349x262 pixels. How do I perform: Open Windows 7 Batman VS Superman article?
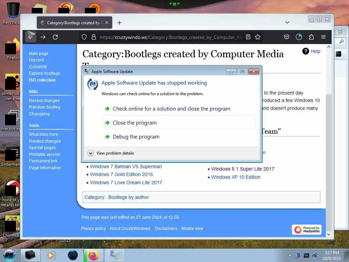click(126, 166)
